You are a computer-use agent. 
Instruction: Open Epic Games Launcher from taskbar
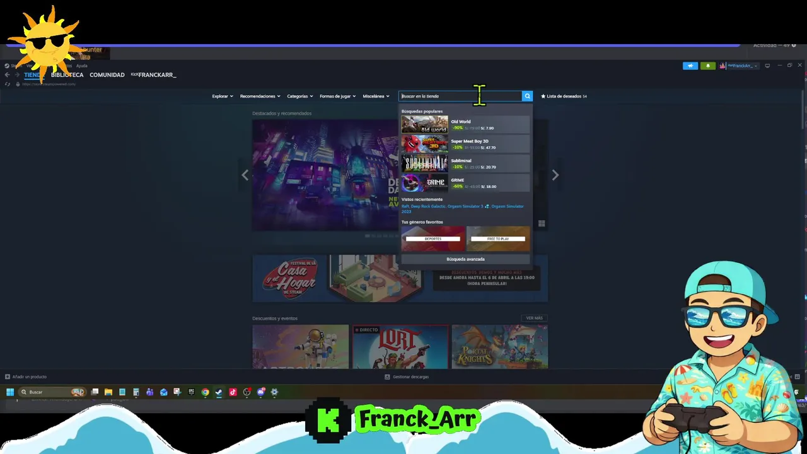(191, 392)
